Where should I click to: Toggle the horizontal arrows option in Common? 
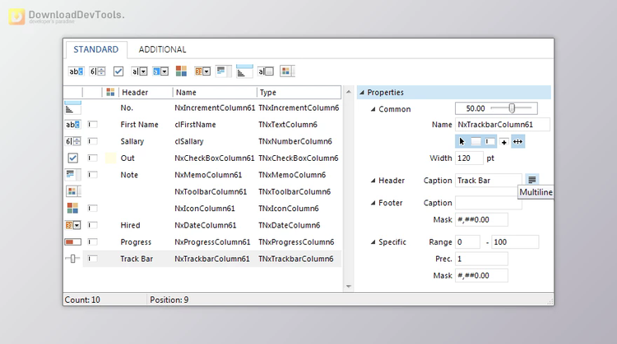click(x=517, y=141)
